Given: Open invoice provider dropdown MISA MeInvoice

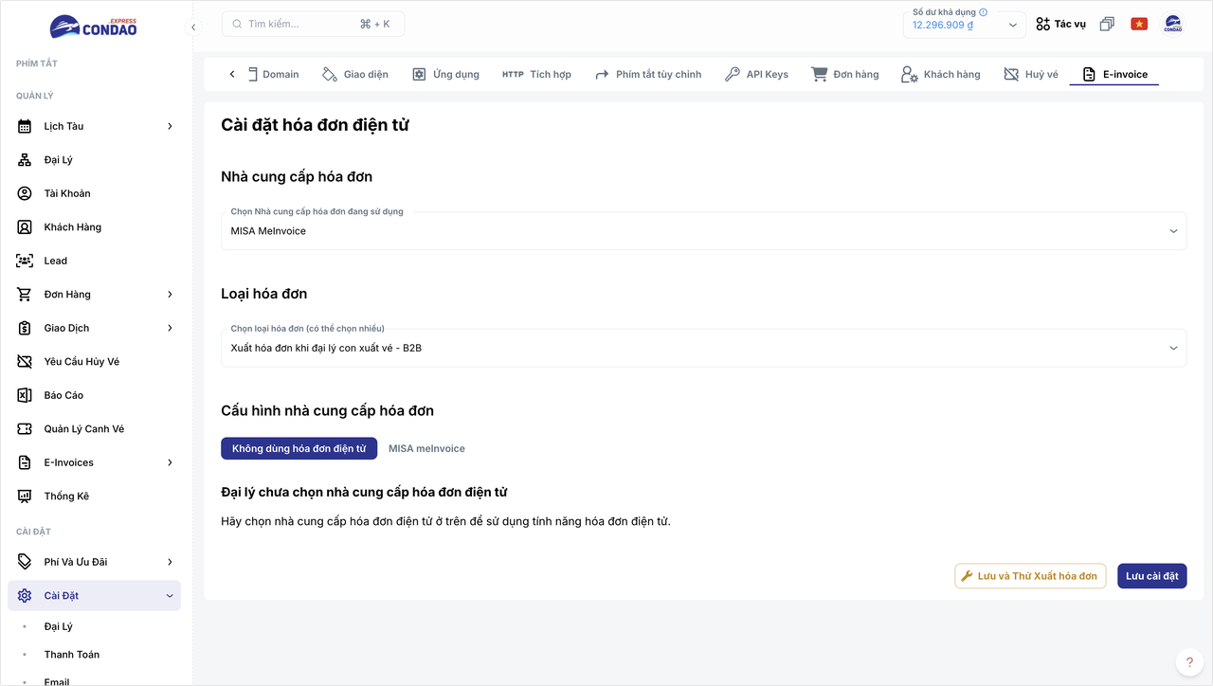Looking at the screenshot, I should pyautogui.click(x=703, y=230).
